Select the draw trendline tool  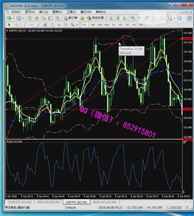38,25
